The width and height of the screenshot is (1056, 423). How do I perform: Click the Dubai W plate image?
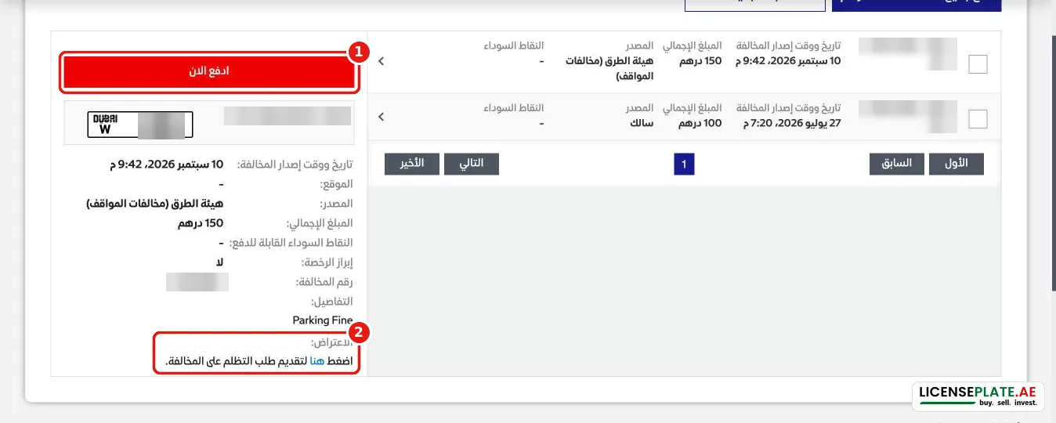pyautogui.click(x=139, y=125)
